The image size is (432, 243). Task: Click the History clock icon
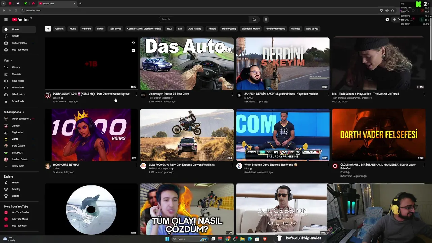coord(6,67)
